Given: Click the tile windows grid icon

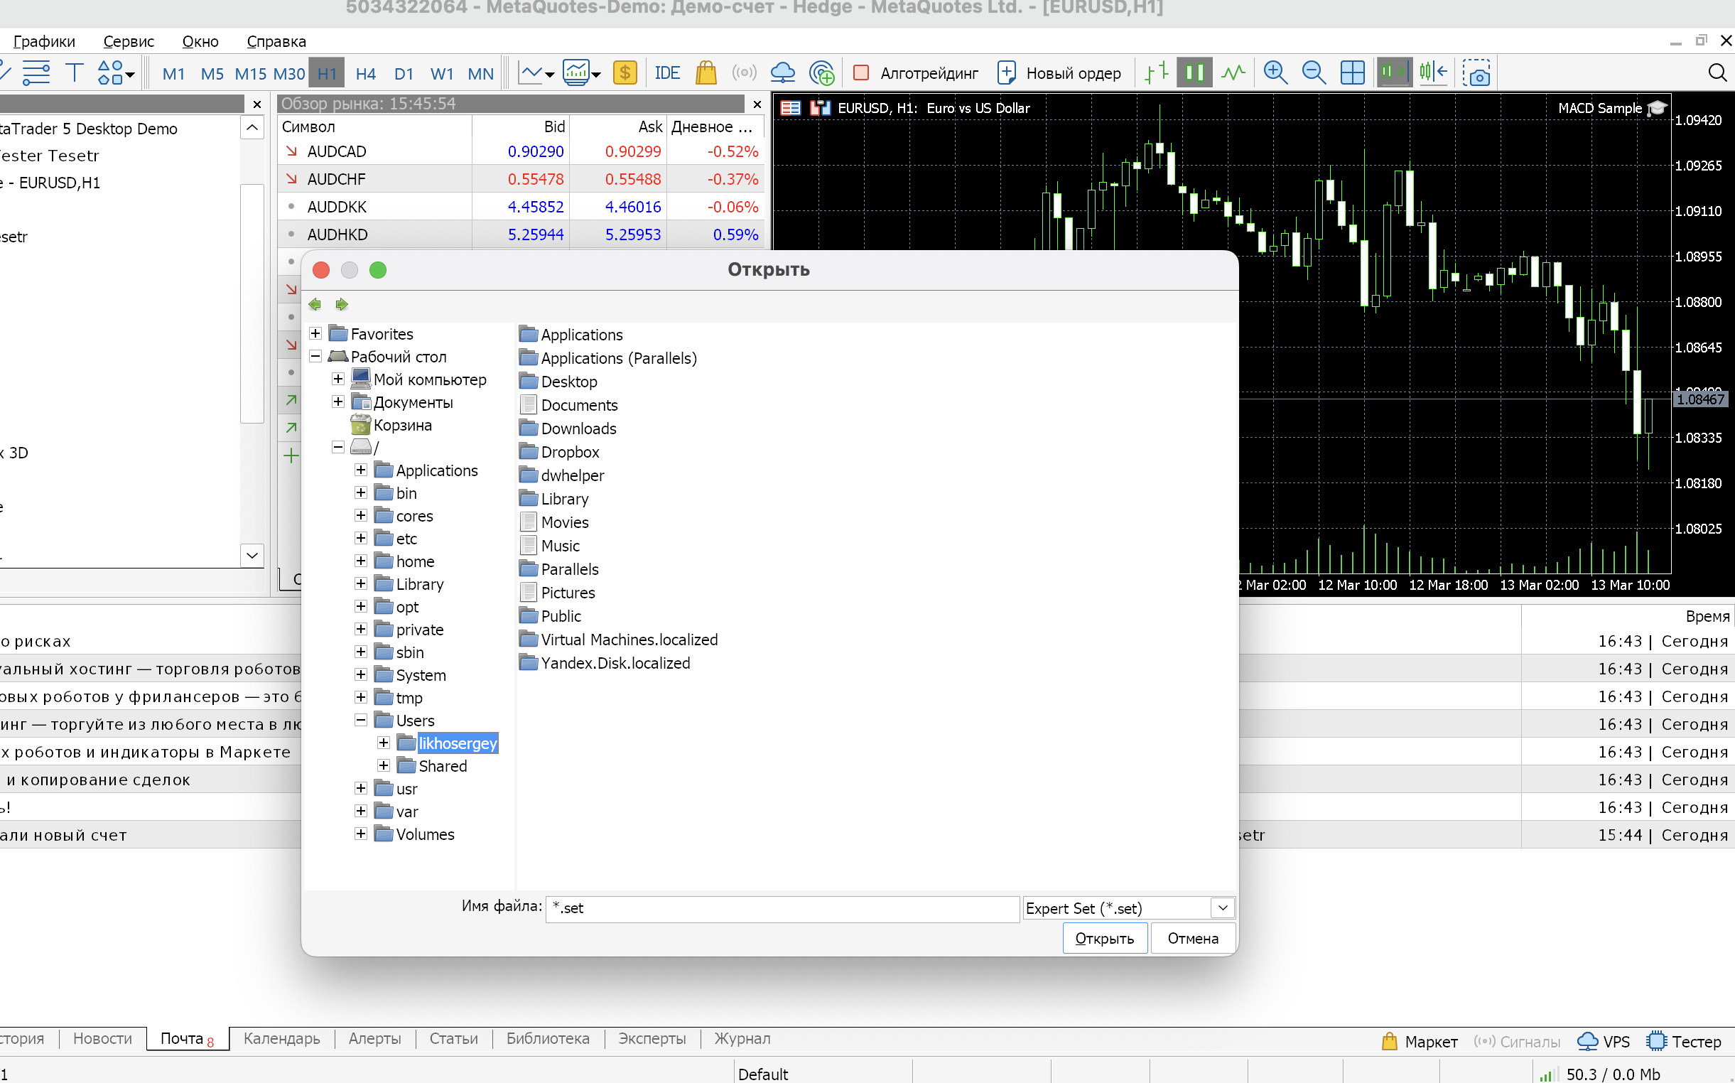Looking at the screenshot, I should pyautogui.click(x=1353, y=73).
